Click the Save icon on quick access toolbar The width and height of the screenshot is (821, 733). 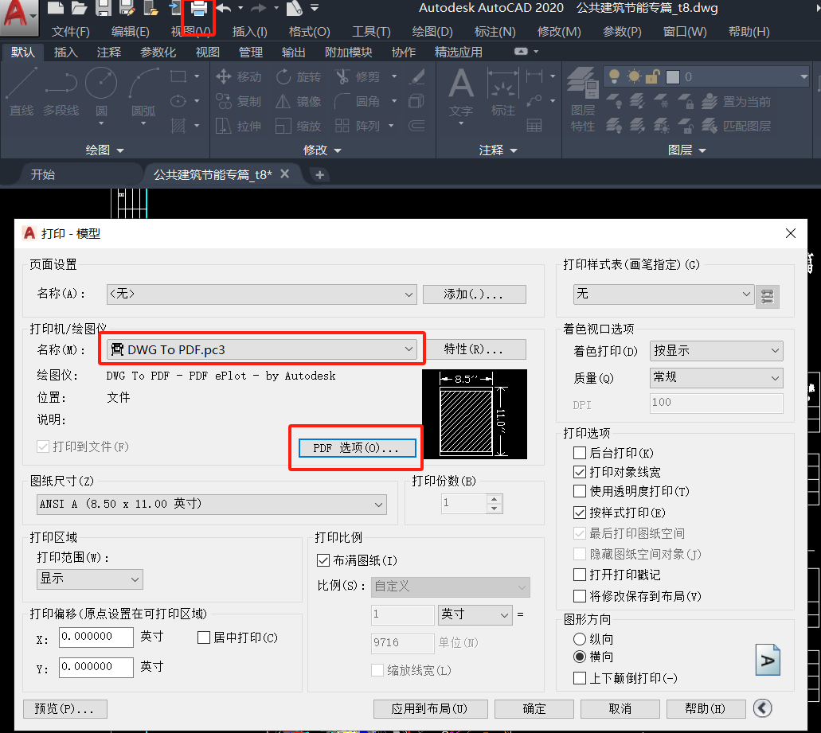[104, 10]
